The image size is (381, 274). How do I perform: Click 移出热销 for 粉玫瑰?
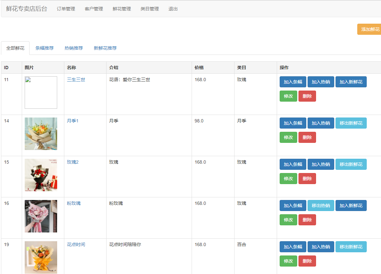pos(321,205)
